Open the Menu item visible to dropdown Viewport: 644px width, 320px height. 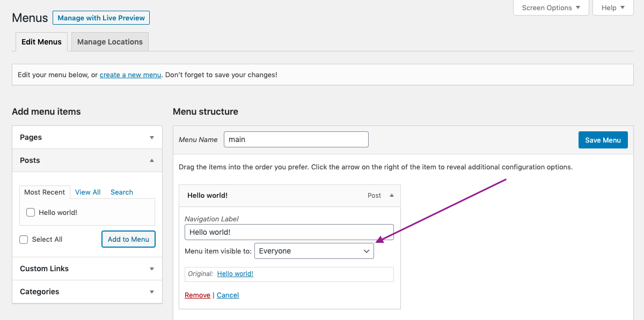tap(314, 251)
